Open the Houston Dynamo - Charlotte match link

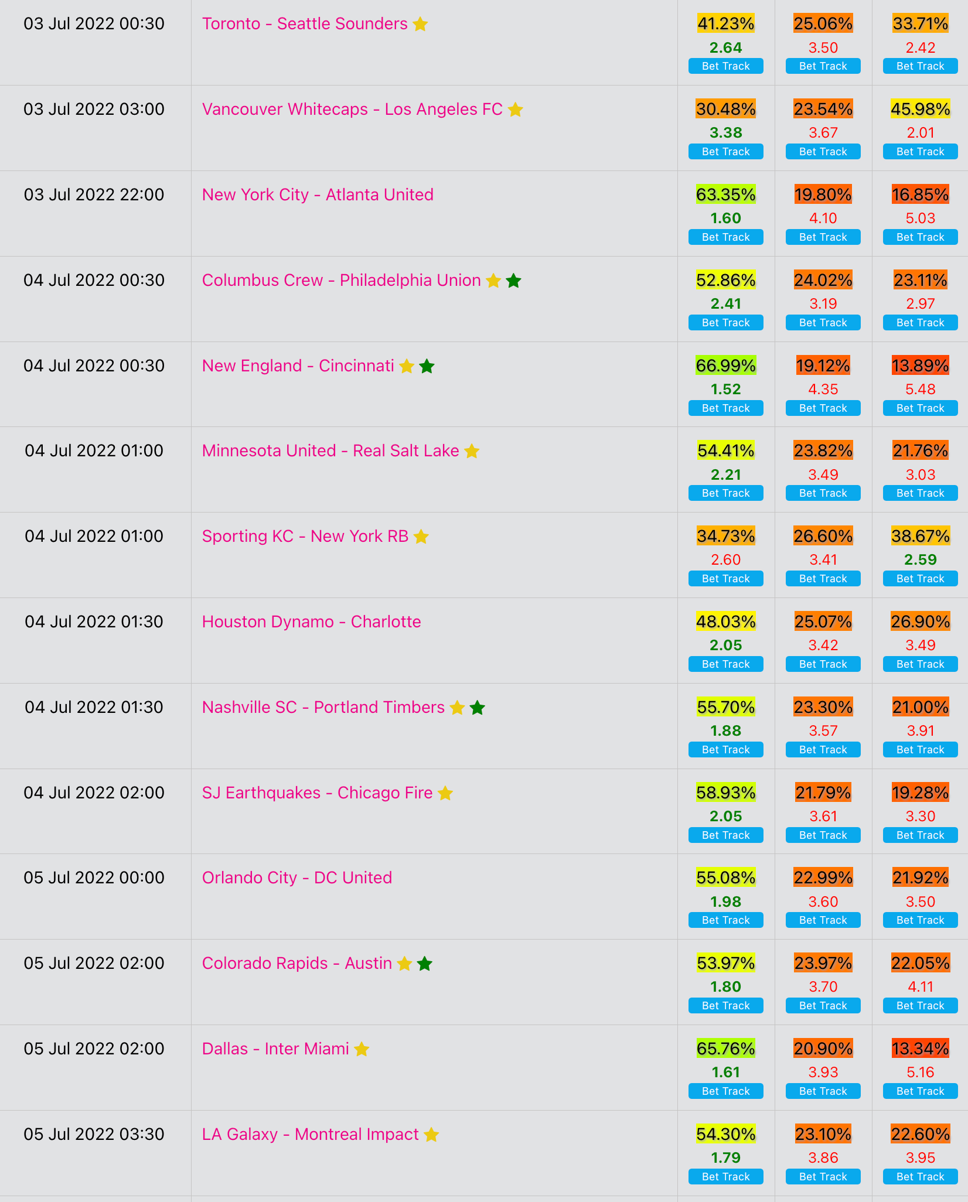[x=311, y=622]
